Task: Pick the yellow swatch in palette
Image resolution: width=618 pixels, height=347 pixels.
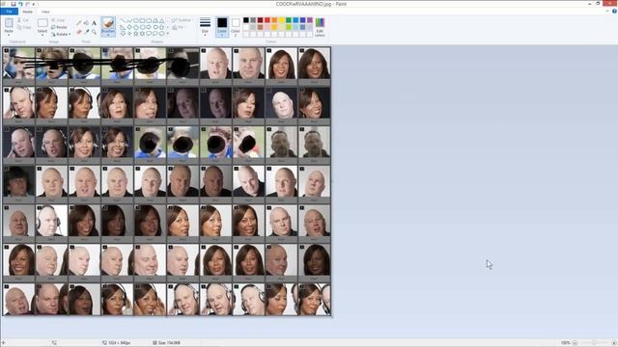Action: pos(281,20)
